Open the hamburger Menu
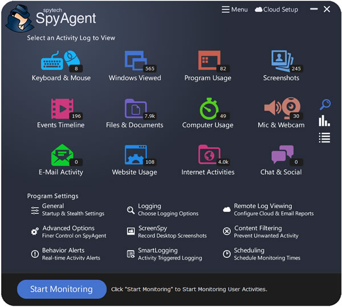 click(234, 10)
